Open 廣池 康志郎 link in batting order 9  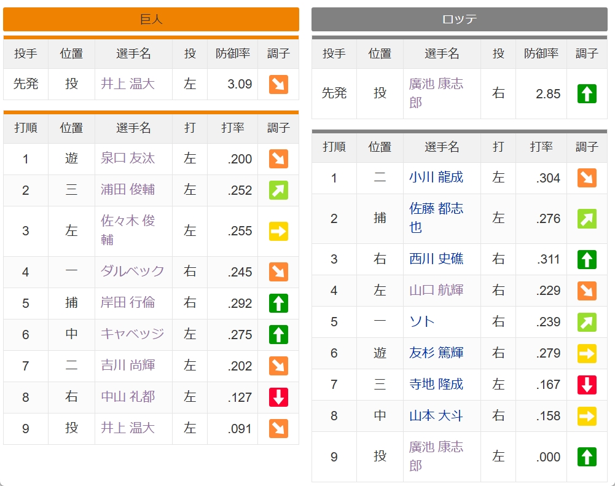pos(436,457)
